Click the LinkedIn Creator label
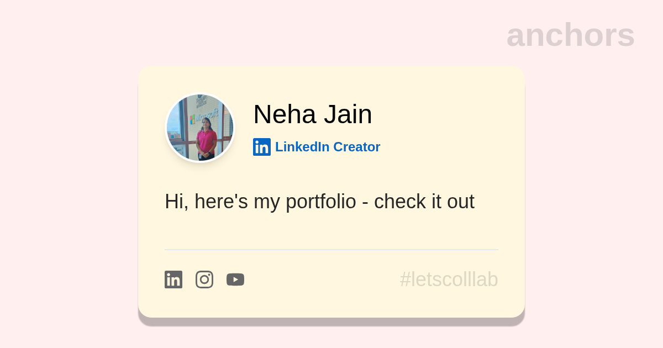This screenshot has height=348, width=663. tap(328, 147)
